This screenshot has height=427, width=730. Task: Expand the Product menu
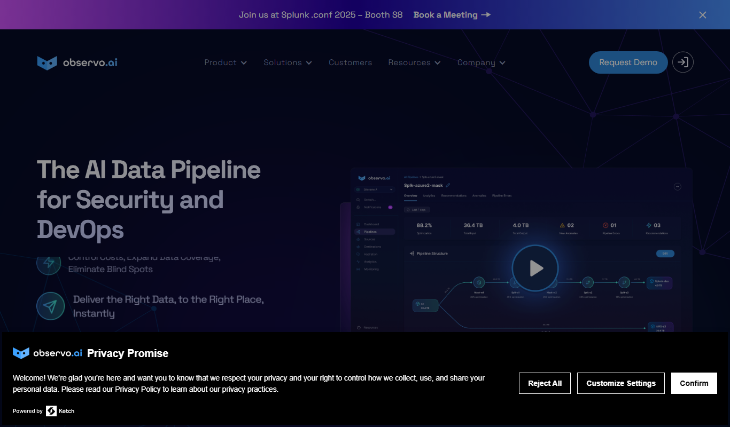(x=226, y=62)
